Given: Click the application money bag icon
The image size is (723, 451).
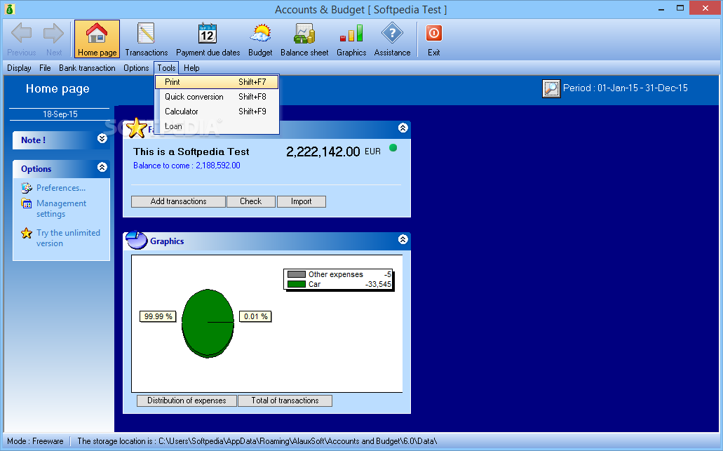Looking at the screenshot, I should pos(10,8).
